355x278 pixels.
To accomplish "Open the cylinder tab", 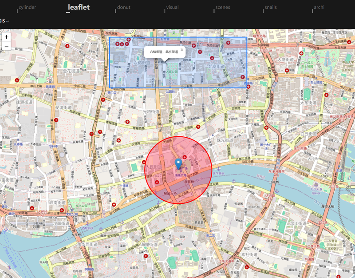I will pos(27,7).
